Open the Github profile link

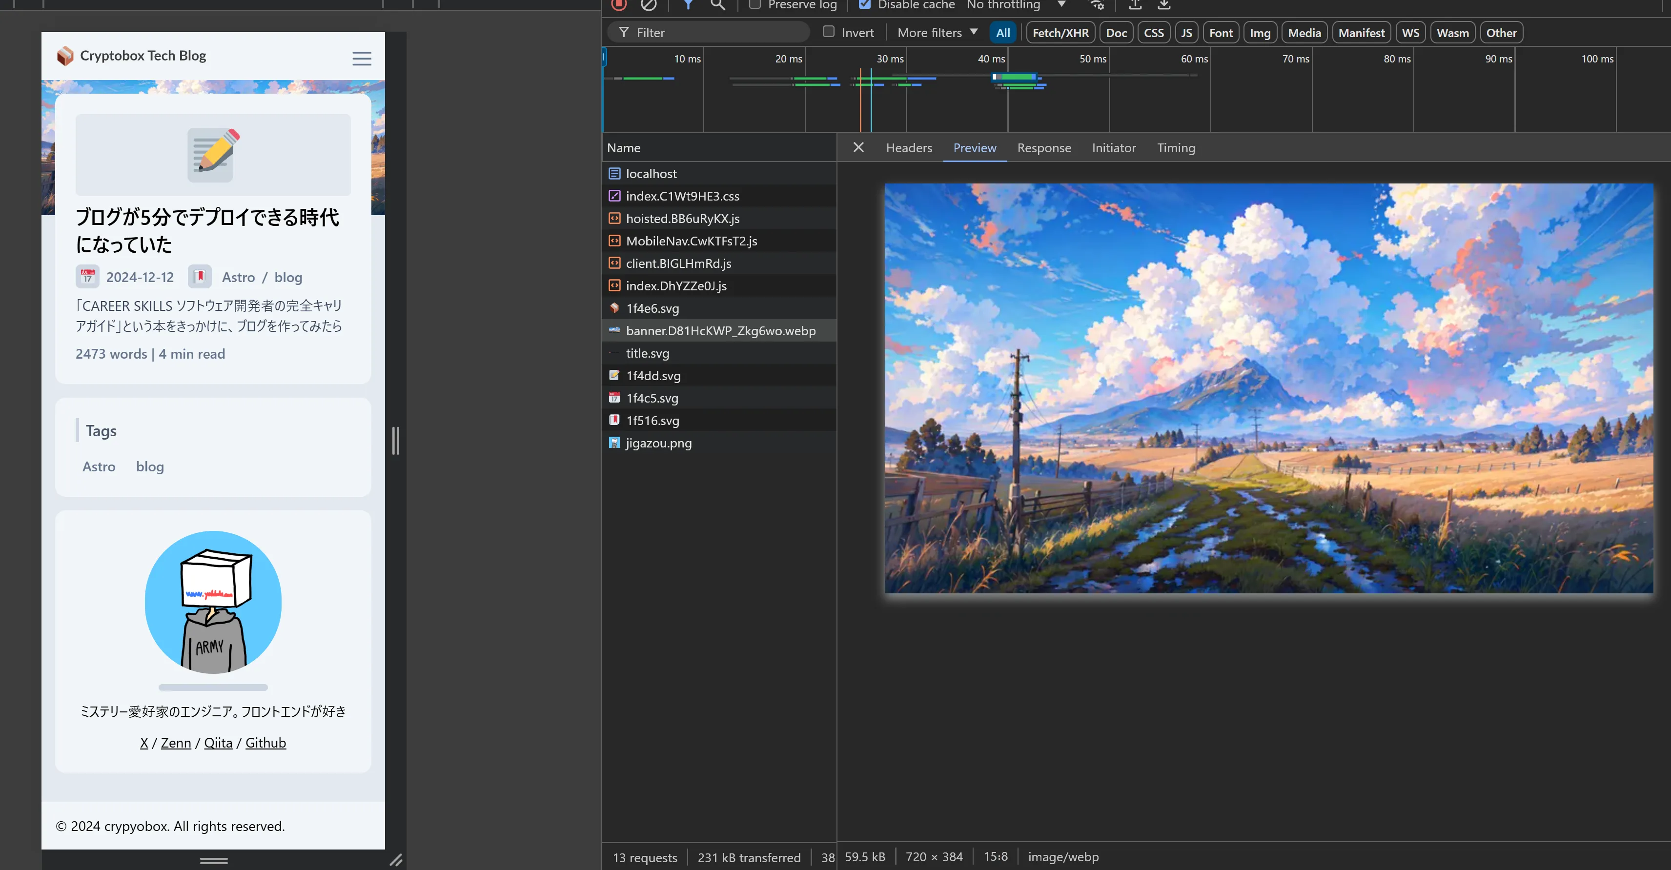[265, 743]
